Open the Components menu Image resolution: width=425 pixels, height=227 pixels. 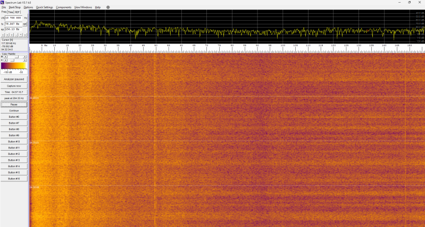tap(64, 7)
